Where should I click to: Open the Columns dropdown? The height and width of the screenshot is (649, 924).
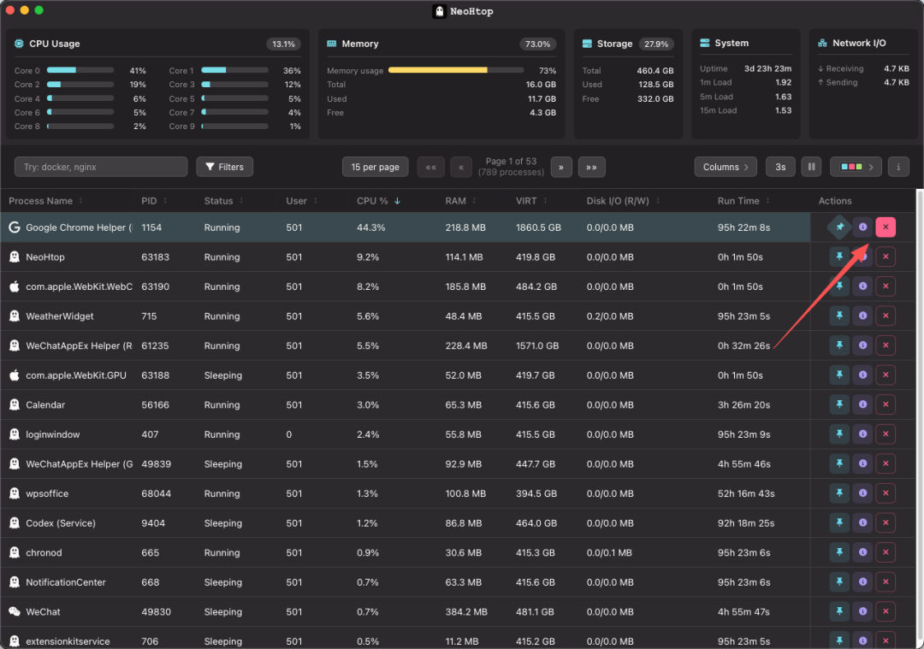726,168
